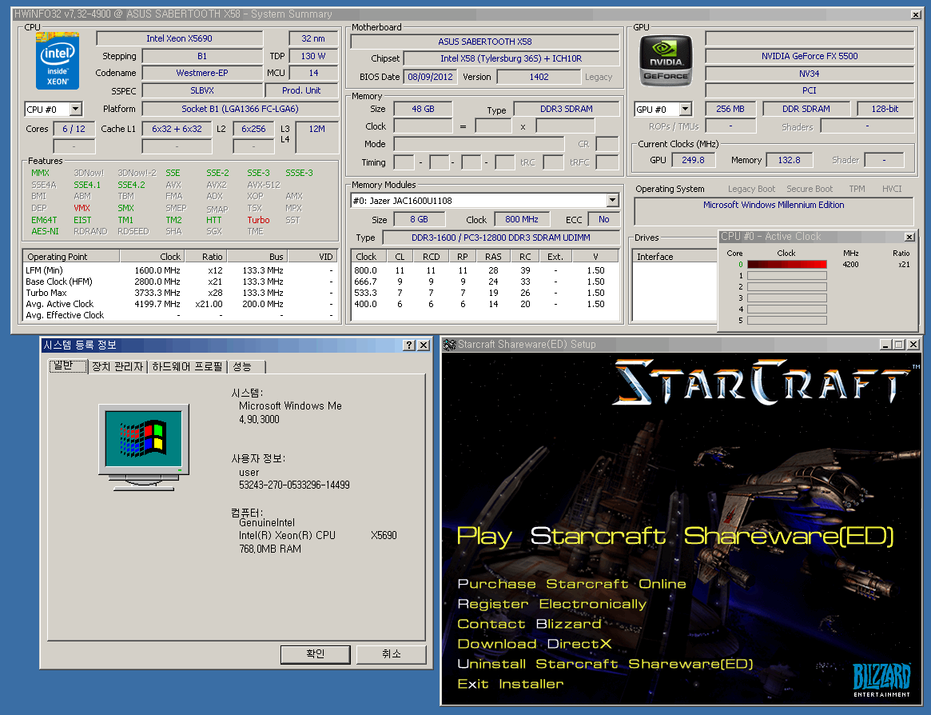Image resolution: width=931 pixels, height=715 pixels.
Task: Click the Intel Xeon X5690 CPU name field
Action: (179, 38)
